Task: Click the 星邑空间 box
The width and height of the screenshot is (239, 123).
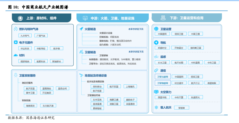Action: (62, 88)
